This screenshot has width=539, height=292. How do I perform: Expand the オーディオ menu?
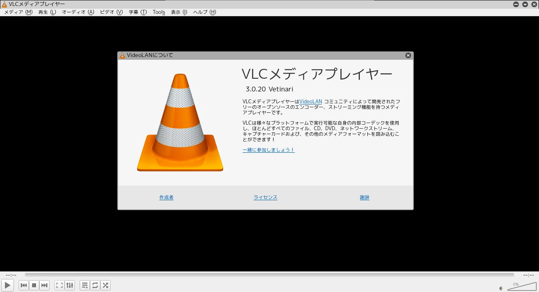coord(78,12)
